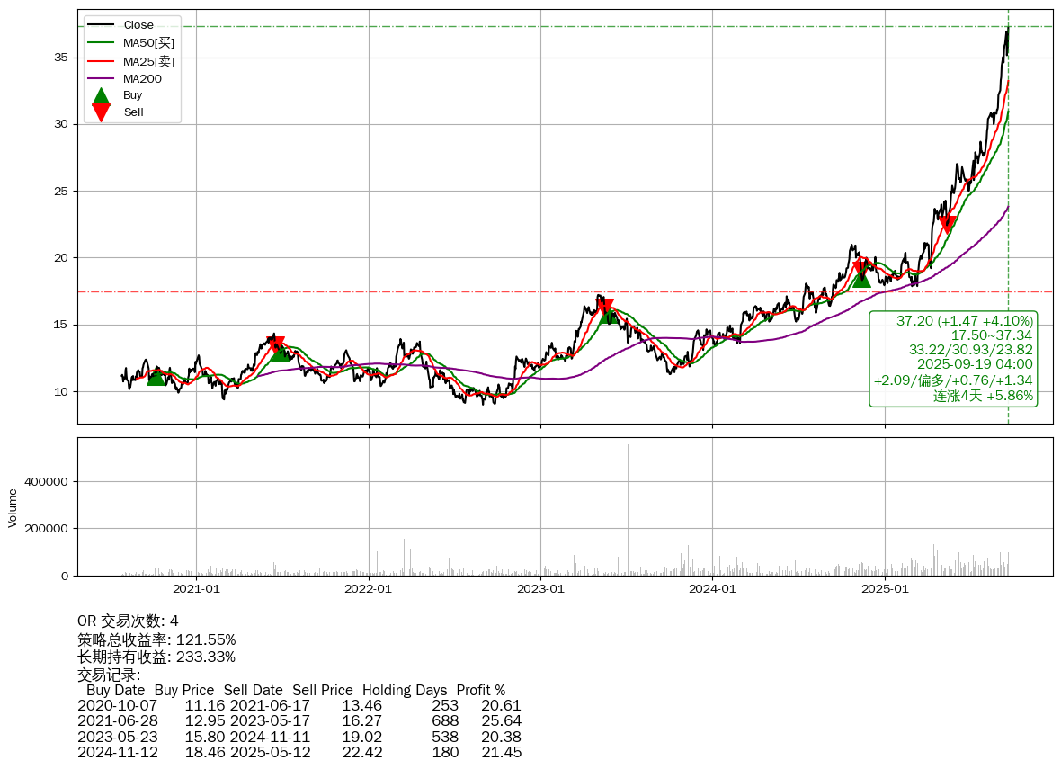Click the Volume y-axis title
This screenshot has width=1061, height=769.
(x=13, y=507)
